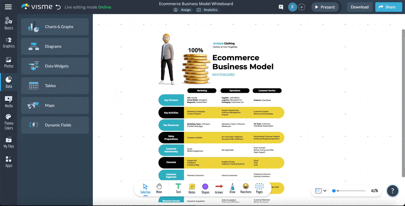Select the Draw tool

pyautogui.click(x=232, y=188)
